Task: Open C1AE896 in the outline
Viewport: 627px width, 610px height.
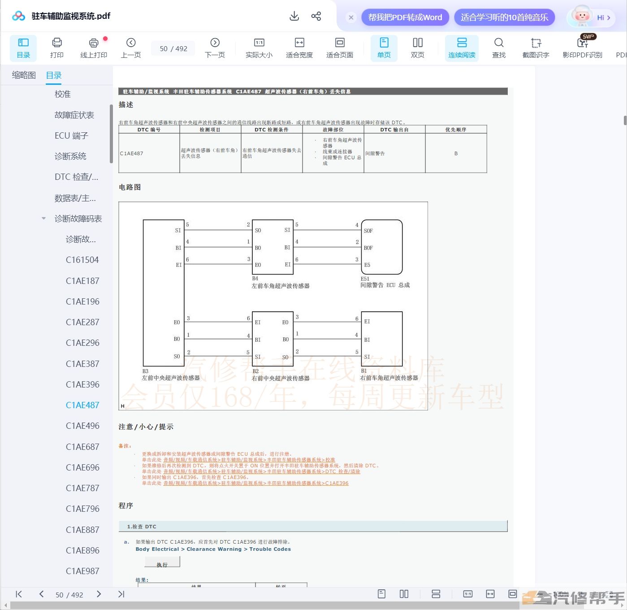Action: 82,550
